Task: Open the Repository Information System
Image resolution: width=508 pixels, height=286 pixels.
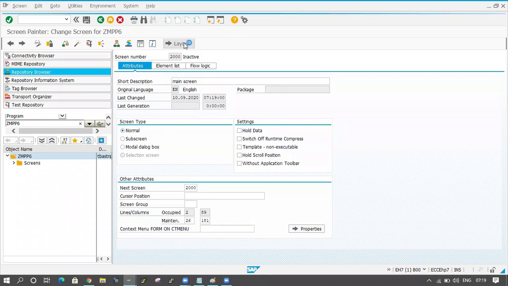Action: tap(58, 80)
